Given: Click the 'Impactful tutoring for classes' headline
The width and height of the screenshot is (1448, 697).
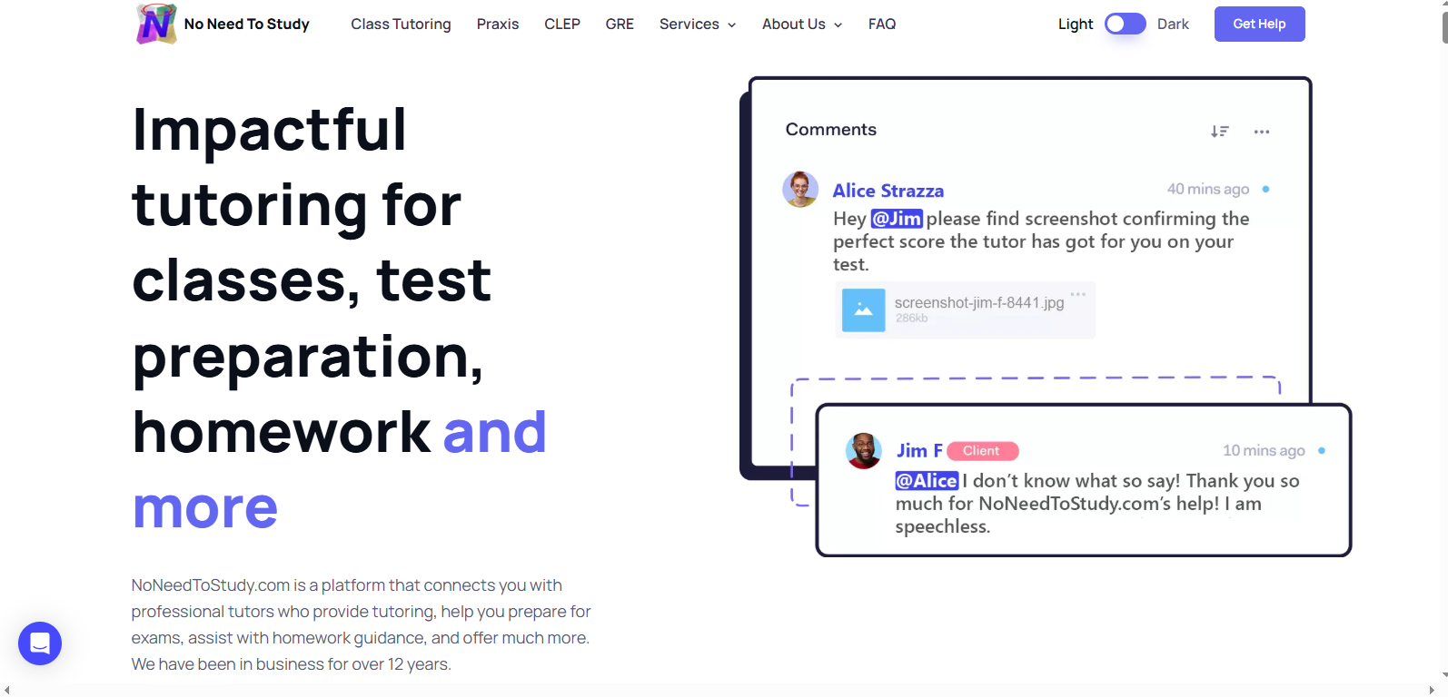Looking at the screenshot, I should pyautogui.click(x=339, y=318).
